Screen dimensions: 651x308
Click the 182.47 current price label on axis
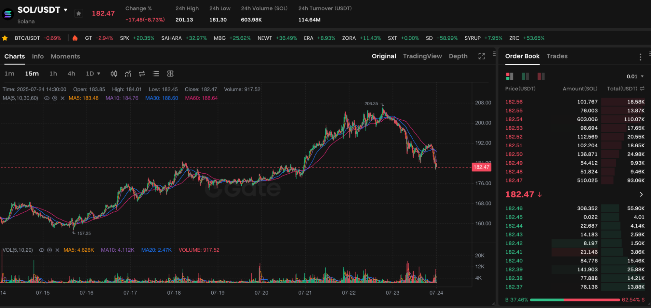[481, 167]
